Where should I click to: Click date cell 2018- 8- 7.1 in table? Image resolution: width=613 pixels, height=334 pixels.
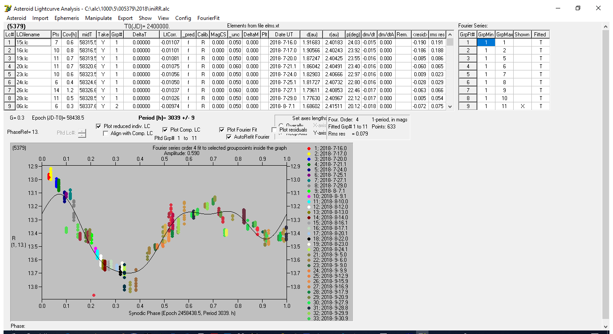284,106
